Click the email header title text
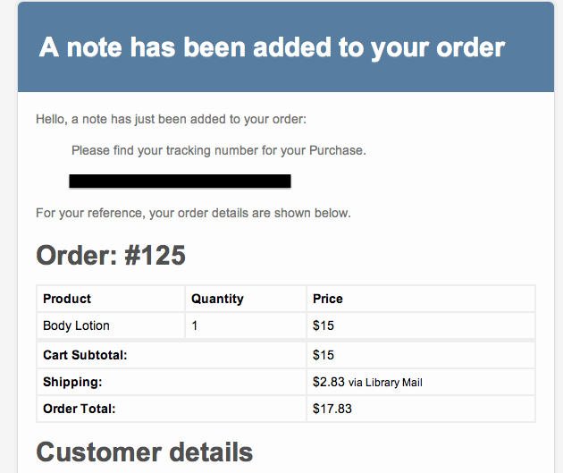Screen dimensions: 563x473 pos(272,47)
